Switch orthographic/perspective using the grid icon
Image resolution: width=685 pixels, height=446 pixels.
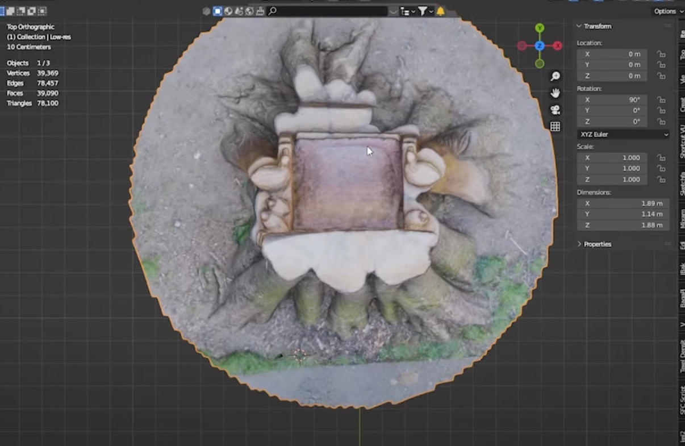pos(555,127)
